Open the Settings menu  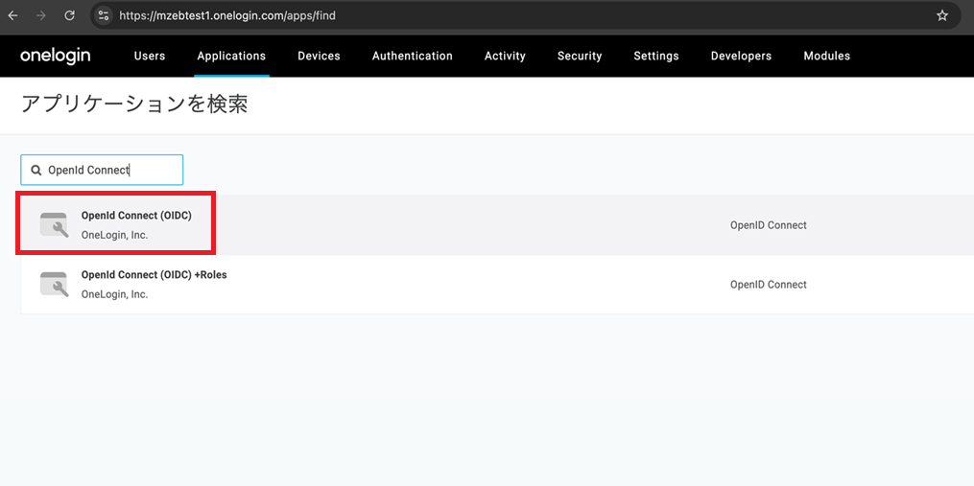pos(656,57)
